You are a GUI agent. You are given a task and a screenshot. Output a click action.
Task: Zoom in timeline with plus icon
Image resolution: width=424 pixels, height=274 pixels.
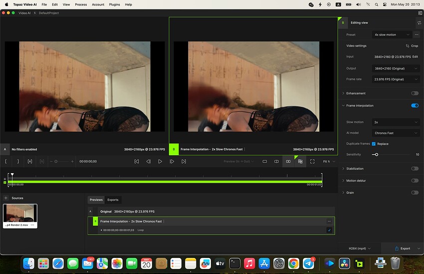[x=72, y=162]
